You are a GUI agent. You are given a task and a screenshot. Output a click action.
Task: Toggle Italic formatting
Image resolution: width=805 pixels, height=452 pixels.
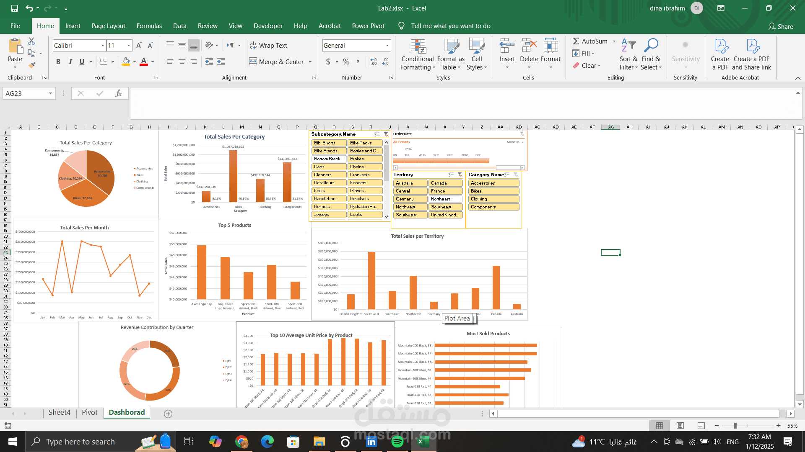(70, 62)
